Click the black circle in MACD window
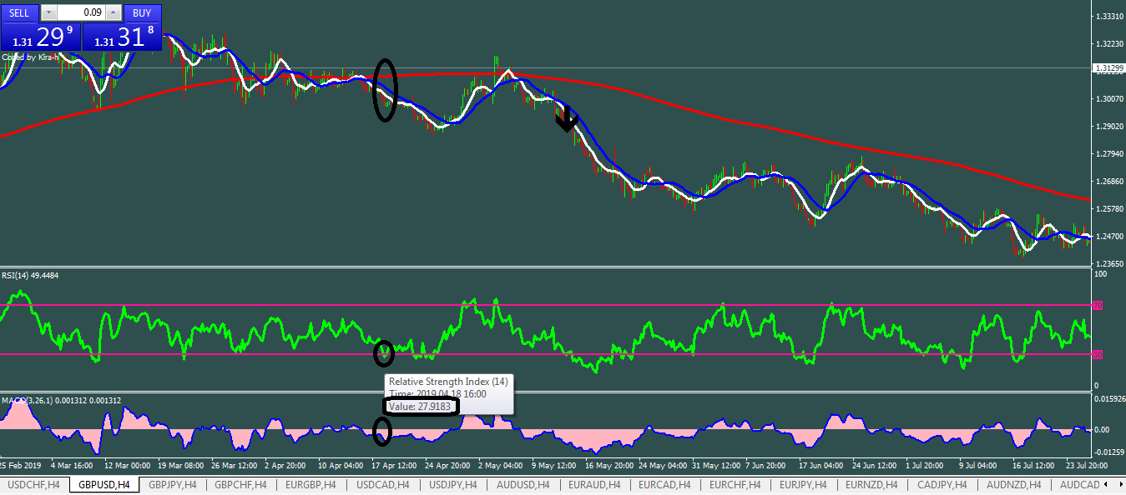The image size is (1126, 495). click(382, 430)
